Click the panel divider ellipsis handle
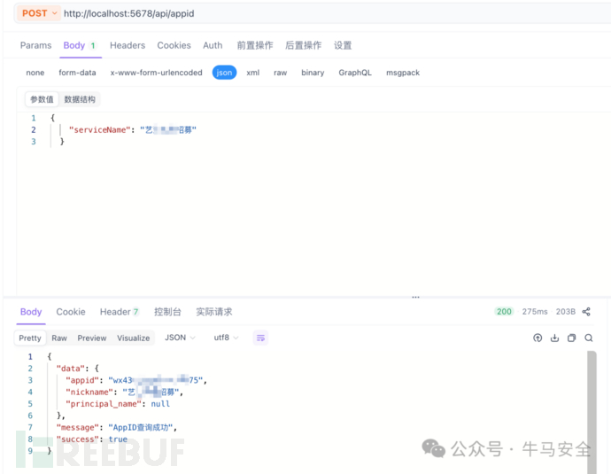 (x=415, y=298)
